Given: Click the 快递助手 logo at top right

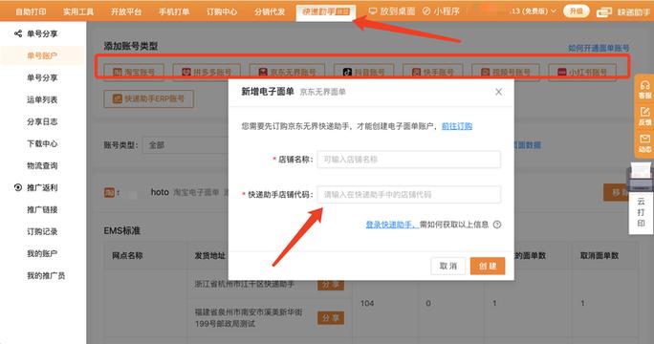Looking at the screenshot, I should tap(623, 12).
